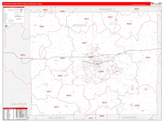The width and height of the screenshot is (164, 123).
Task: Select the INGHAM county label
Action: pos(105,9)
